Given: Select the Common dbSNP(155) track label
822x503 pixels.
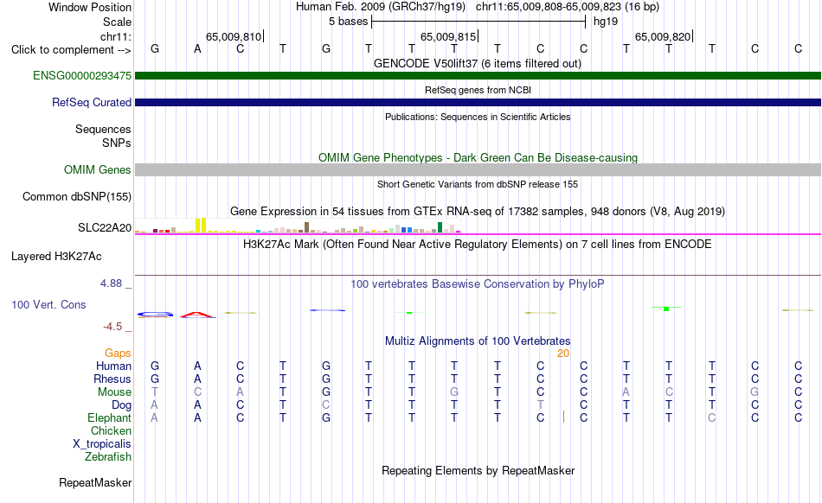Looking at the screenshot, I should pyautogui.click(x=76, y=196).
